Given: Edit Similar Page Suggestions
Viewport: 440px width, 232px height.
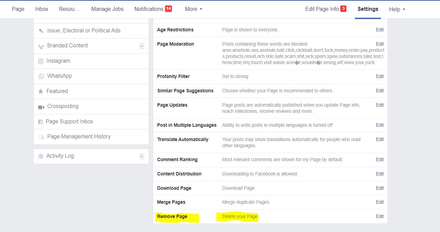Looking at the screenshot, I should (380, 91).
